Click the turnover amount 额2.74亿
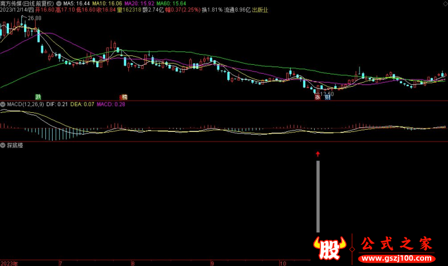 (153, 10)
